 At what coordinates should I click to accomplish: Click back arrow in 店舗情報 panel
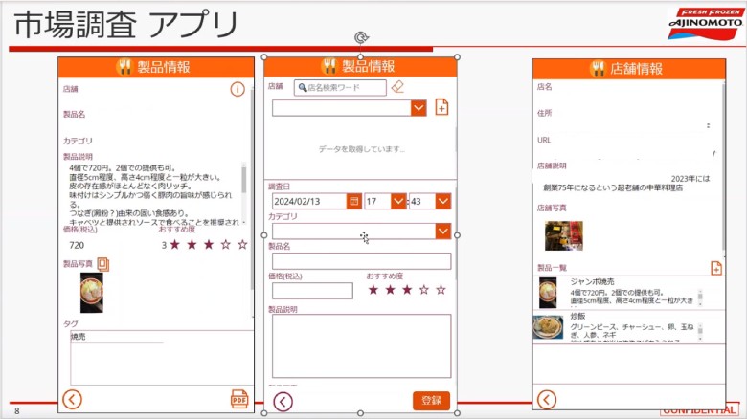546,399
